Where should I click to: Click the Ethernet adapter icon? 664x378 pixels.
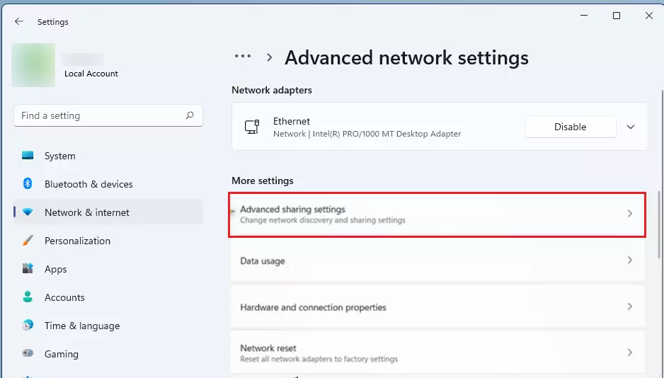click(252, 127)
